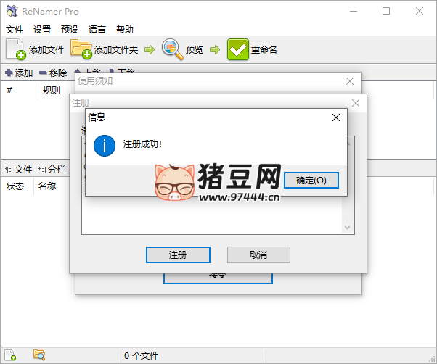The height and width of the screenshot is (364, 437).
Task: Click the 注册成功! message text
Action: point(142,144)
